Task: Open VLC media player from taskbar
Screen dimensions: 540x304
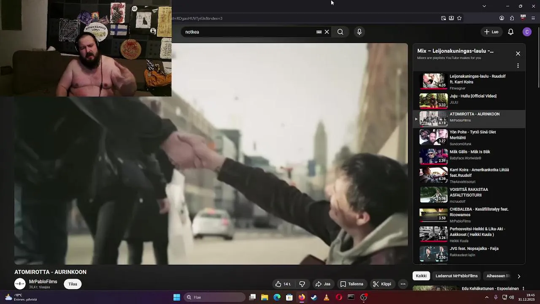Action: tap(326, 297)
